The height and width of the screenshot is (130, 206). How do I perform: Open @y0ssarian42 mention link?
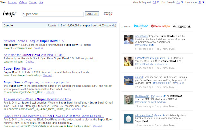pyautogui.click(x=158, y=96)
